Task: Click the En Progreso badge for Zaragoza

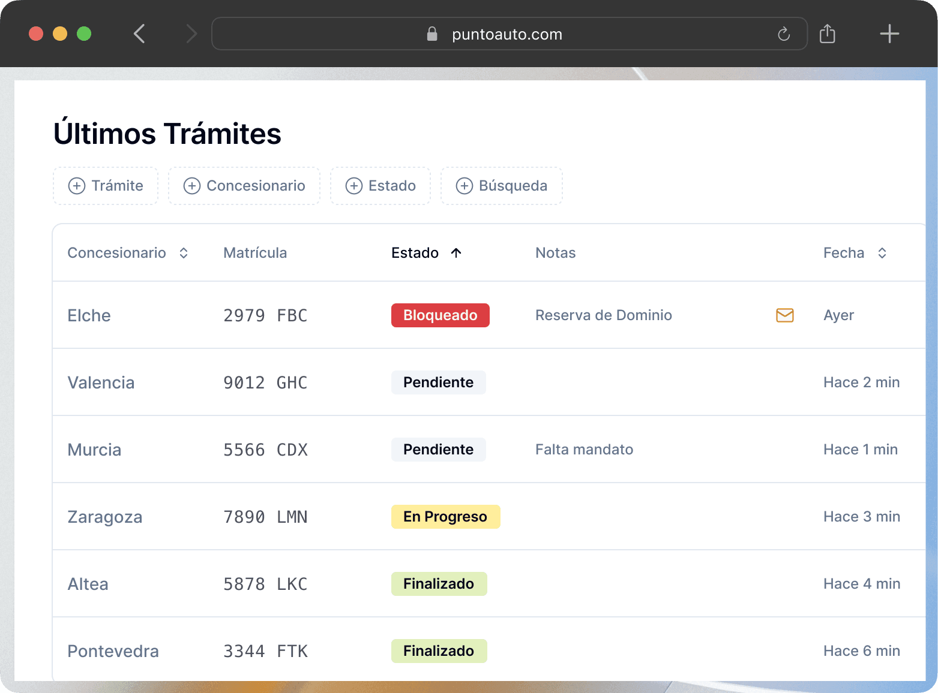Action: click(445, 516)
